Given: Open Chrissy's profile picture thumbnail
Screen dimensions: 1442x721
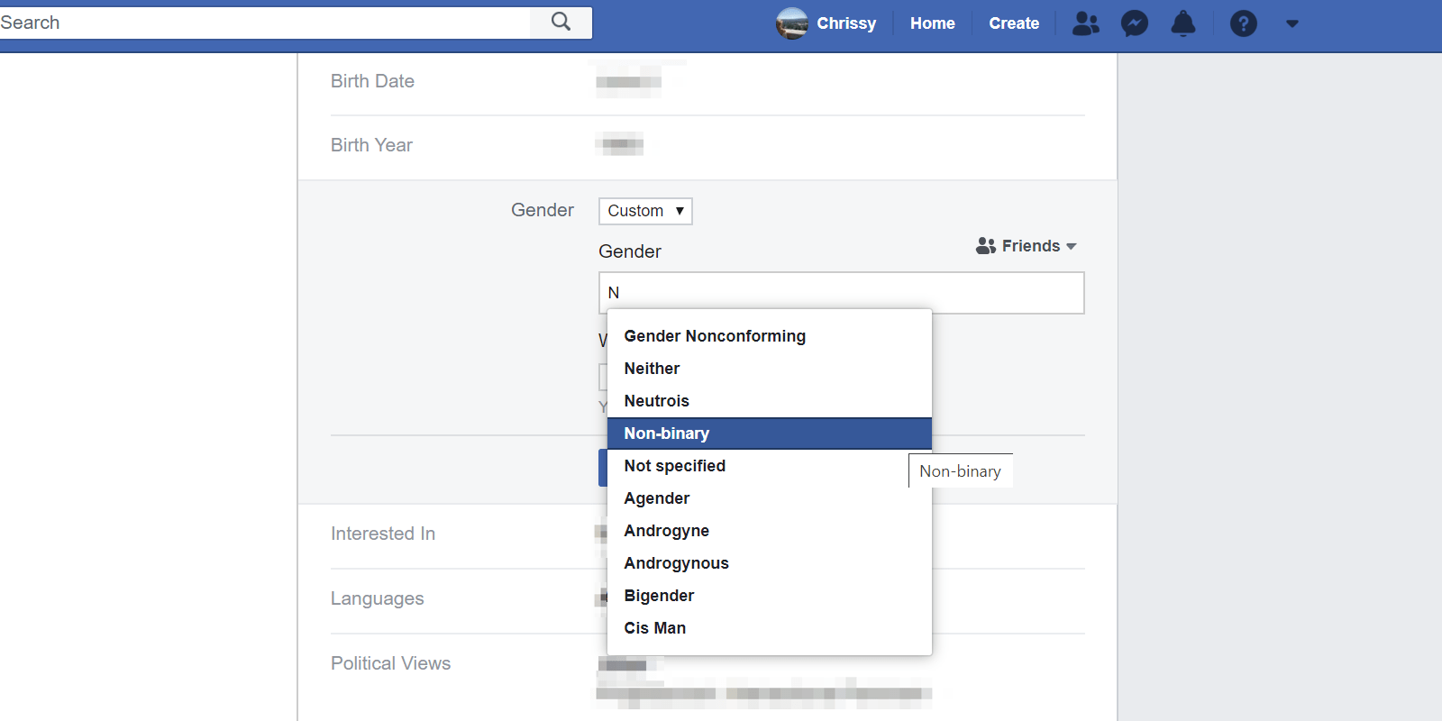Looking at the screenshot, I should point(792,23).
